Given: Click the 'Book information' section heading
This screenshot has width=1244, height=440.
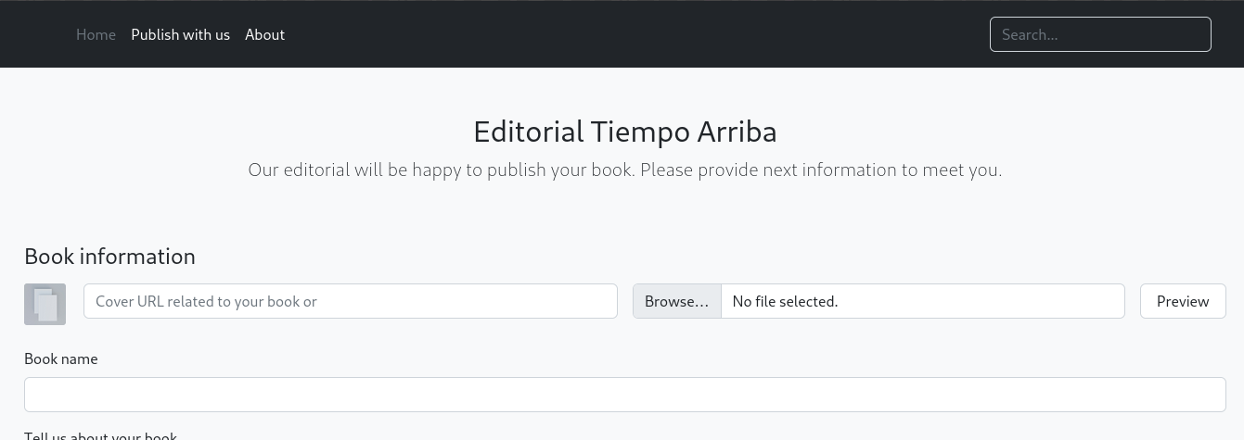Looking at the screenshot, I should [x=109, y=257].
